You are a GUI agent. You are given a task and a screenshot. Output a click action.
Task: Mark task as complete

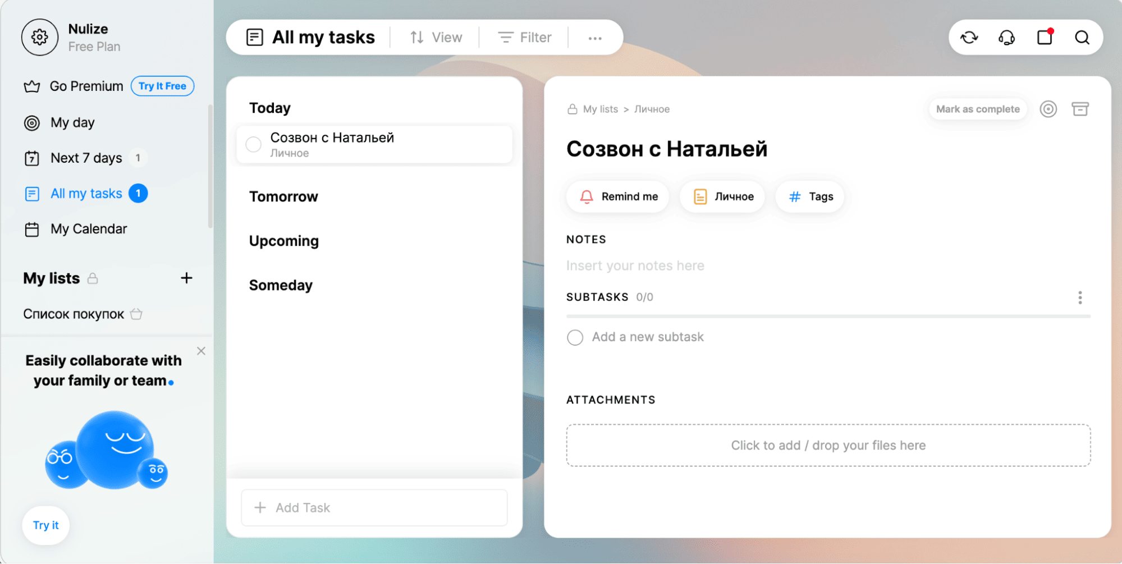coord(977,109)
